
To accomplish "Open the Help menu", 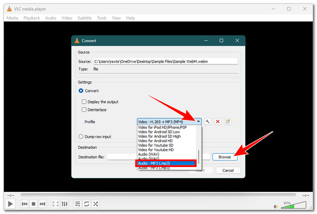I will (x=130, y=18).
